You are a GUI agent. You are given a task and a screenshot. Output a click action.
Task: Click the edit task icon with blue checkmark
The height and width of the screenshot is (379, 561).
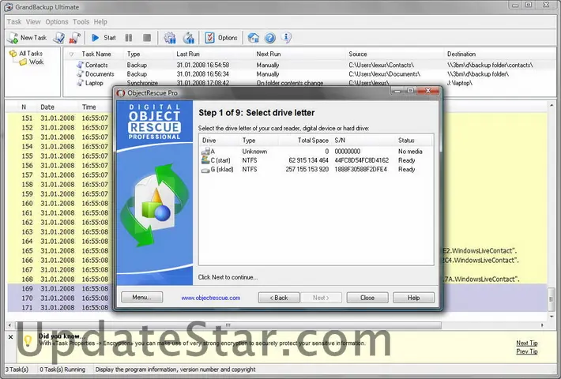click(58, 38)
